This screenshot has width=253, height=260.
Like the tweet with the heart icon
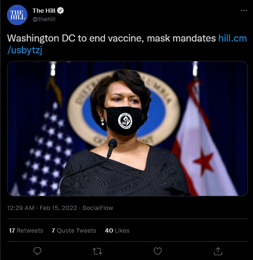tap(157, 251)
